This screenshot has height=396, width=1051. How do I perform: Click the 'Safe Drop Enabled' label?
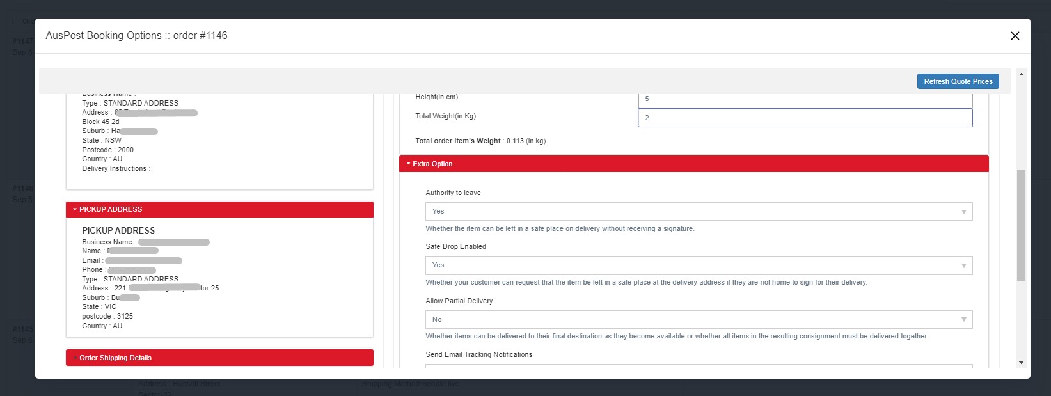click(x=456, y=246)
